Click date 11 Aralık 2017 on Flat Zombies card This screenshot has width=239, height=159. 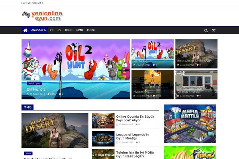tap(187, 96)
